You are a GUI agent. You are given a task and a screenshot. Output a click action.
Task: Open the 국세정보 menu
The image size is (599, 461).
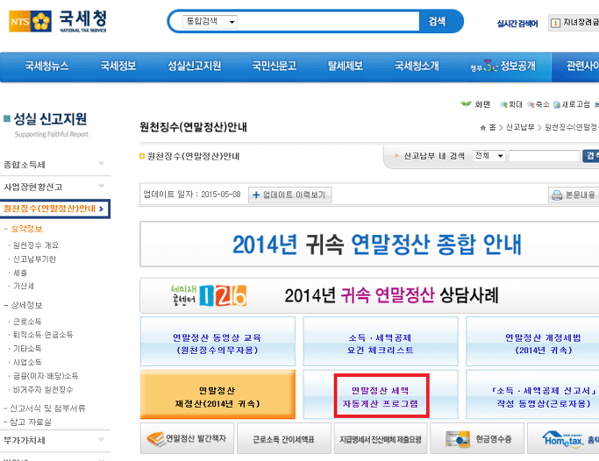[118, 66]
